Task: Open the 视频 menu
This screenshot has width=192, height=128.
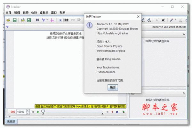Action: coord(26,12)
